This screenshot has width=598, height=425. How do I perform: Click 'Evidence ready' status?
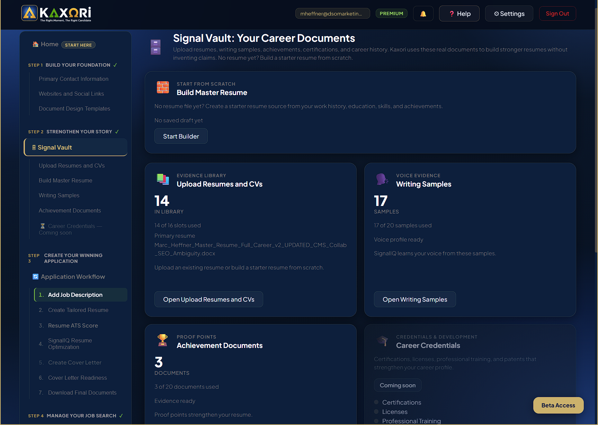tap(175, 401)
